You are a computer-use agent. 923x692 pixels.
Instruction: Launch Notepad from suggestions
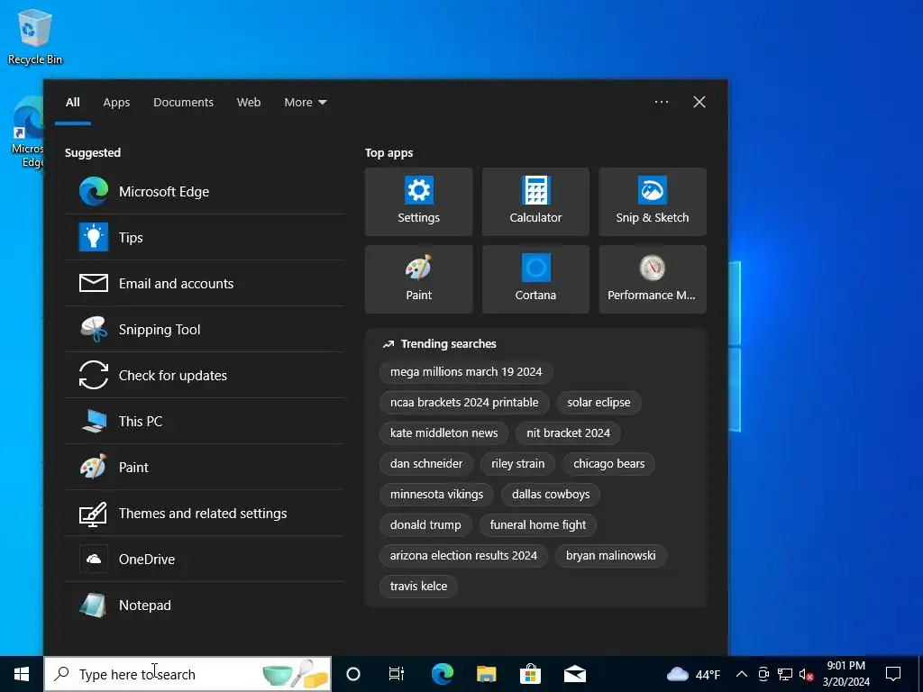[204, 605]
